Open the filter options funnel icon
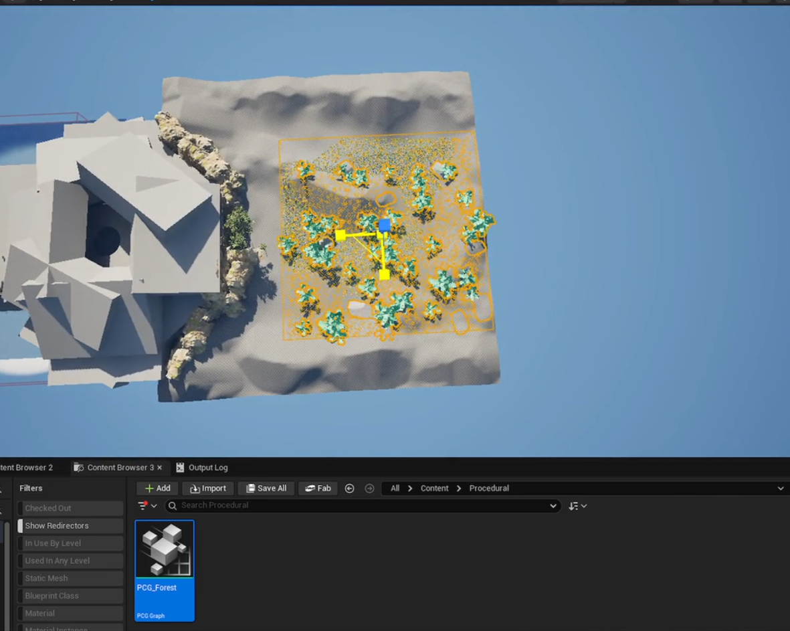This screenshot has height=631, width=790. (x=142, y=506)
